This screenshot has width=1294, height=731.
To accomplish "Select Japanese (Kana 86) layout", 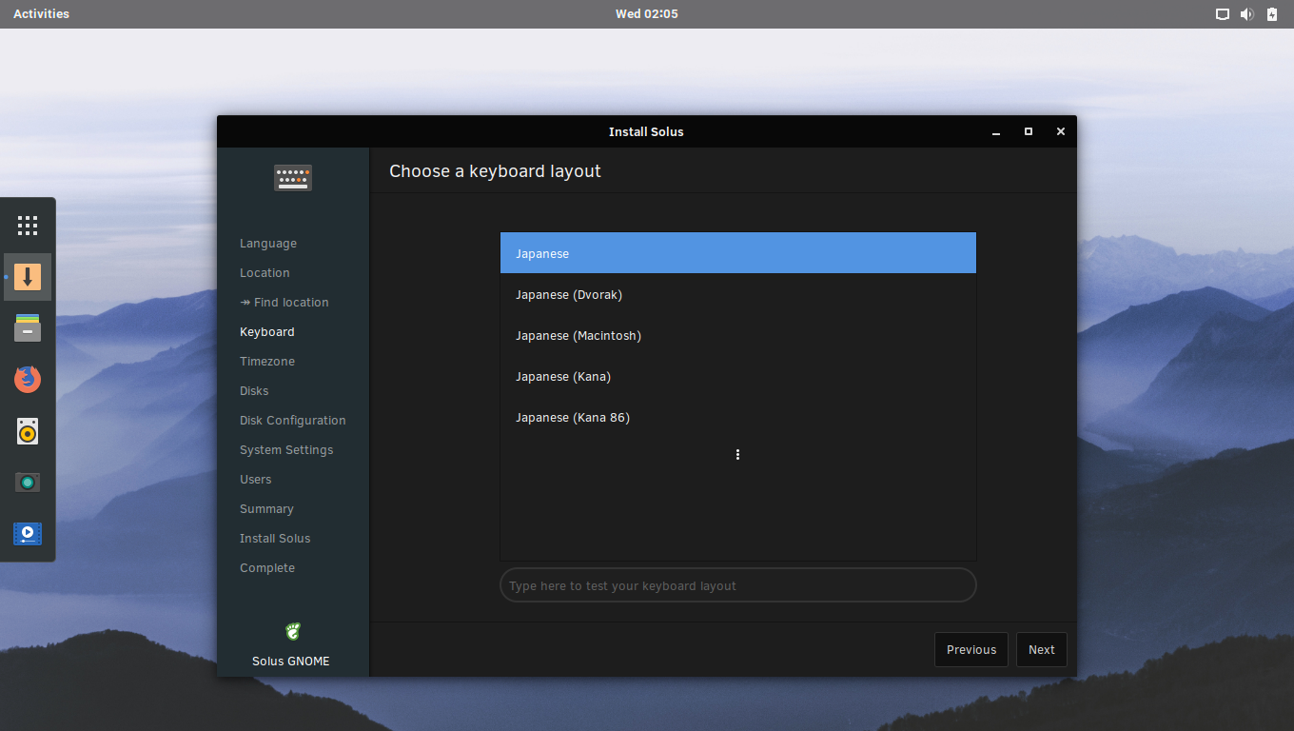I will pyautogui.click(x=738, y=418).
